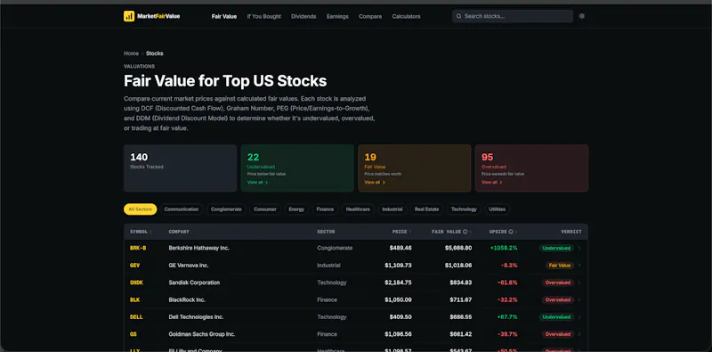The height and width of the screenshot is (352, 712).
Task: Click the $2,184.75 price cell
Action: [398, 282]
